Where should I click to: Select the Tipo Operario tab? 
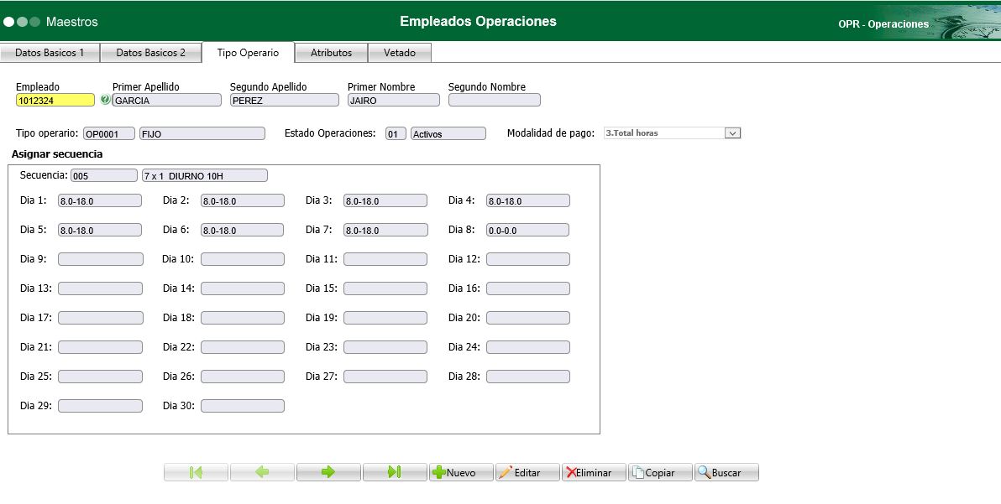coord(248,53)
